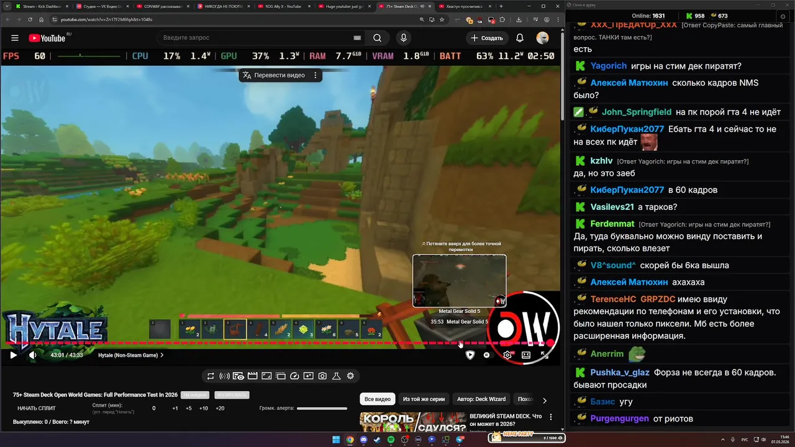
Task: Click the Перевести видео button
Action: click(274, 75)
